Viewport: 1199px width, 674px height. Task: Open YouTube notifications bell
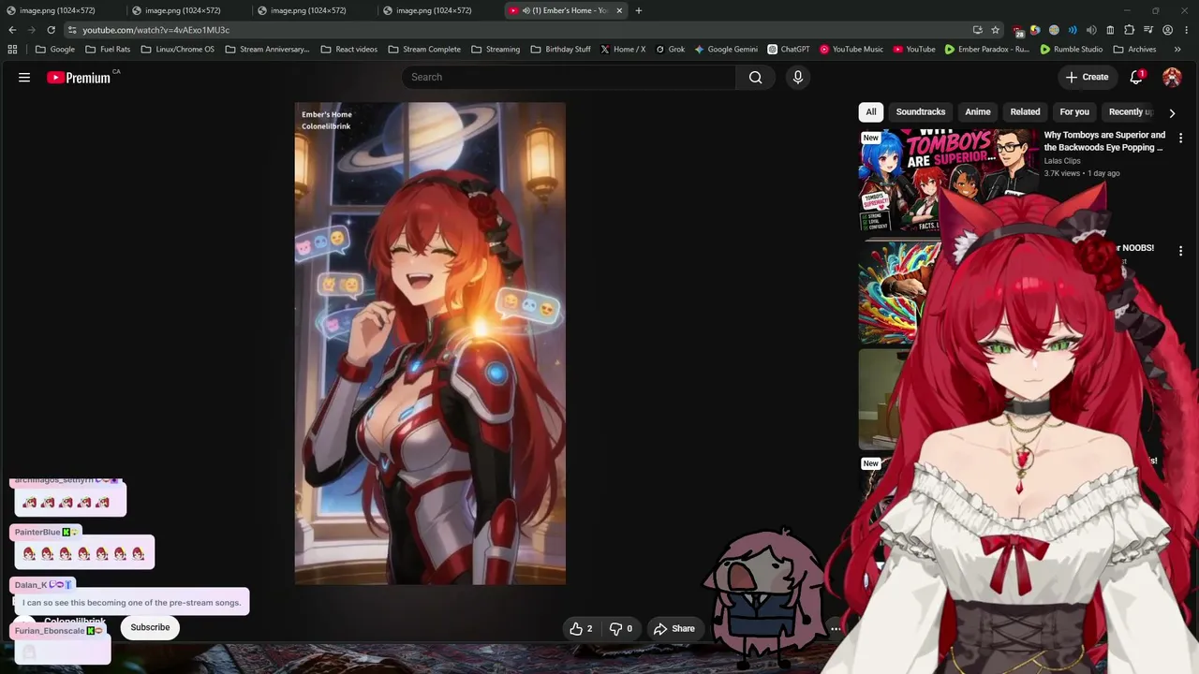coord(1136,78)
